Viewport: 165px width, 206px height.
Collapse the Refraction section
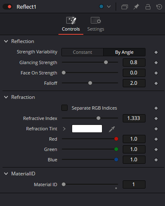coord(6,97)
